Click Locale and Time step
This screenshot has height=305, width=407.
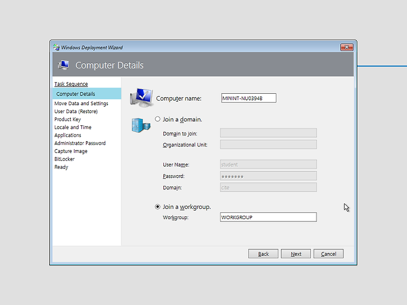click(x=73, y=127)
